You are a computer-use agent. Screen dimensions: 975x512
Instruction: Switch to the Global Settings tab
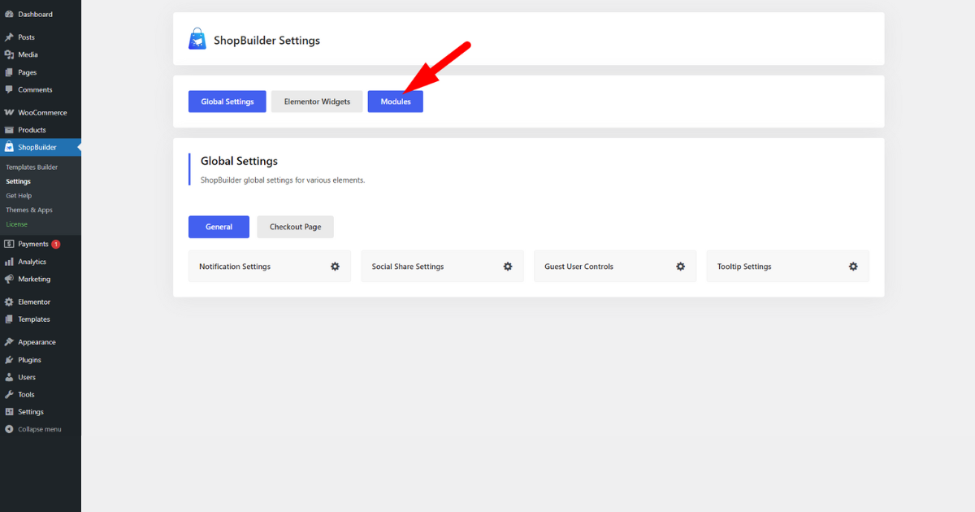[227, 102]
